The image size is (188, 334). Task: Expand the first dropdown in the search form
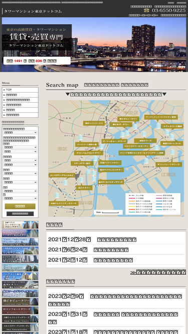(x=20, y=133)
